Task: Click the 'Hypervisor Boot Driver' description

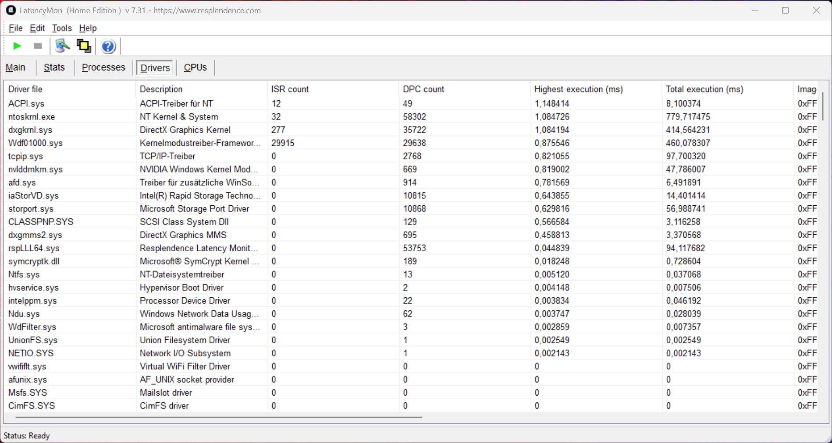Action: (181, 288)
